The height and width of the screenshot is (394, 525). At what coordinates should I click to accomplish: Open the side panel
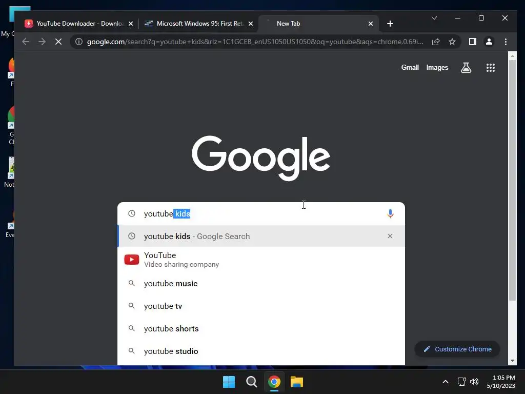[472, 42]
